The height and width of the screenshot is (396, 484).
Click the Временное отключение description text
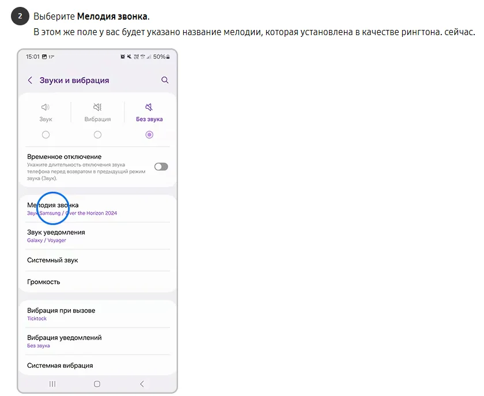click(86, 172)
